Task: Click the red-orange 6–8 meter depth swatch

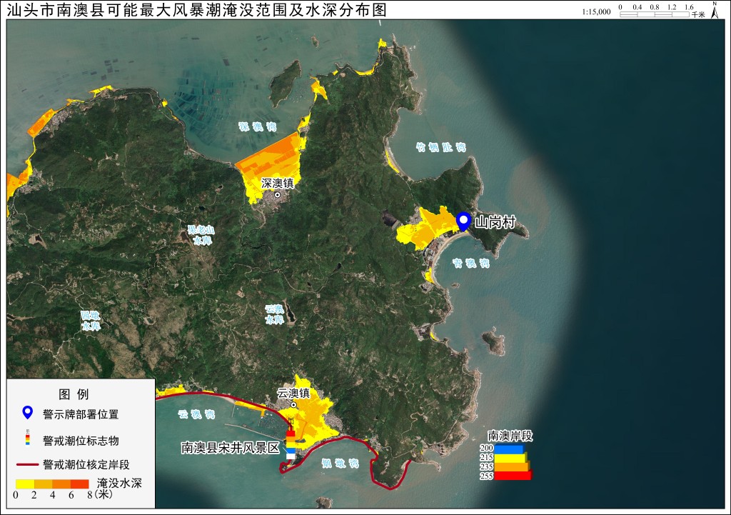Action: pos(79,484)
